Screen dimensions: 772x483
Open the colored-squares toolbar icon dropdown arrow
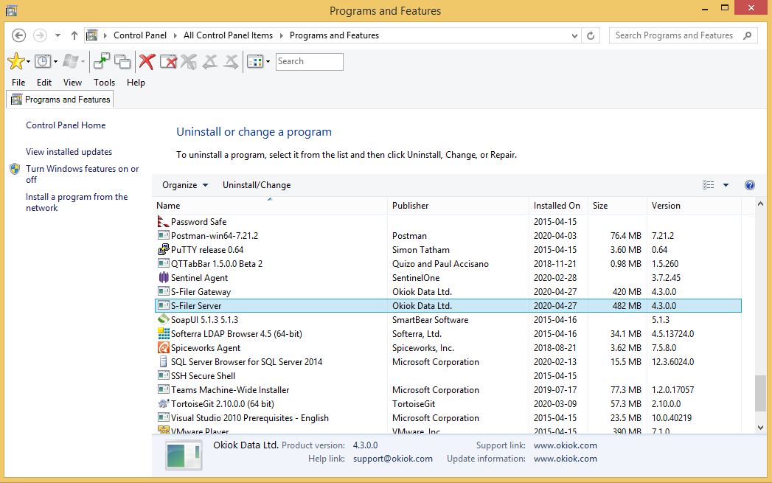[268, 62]
